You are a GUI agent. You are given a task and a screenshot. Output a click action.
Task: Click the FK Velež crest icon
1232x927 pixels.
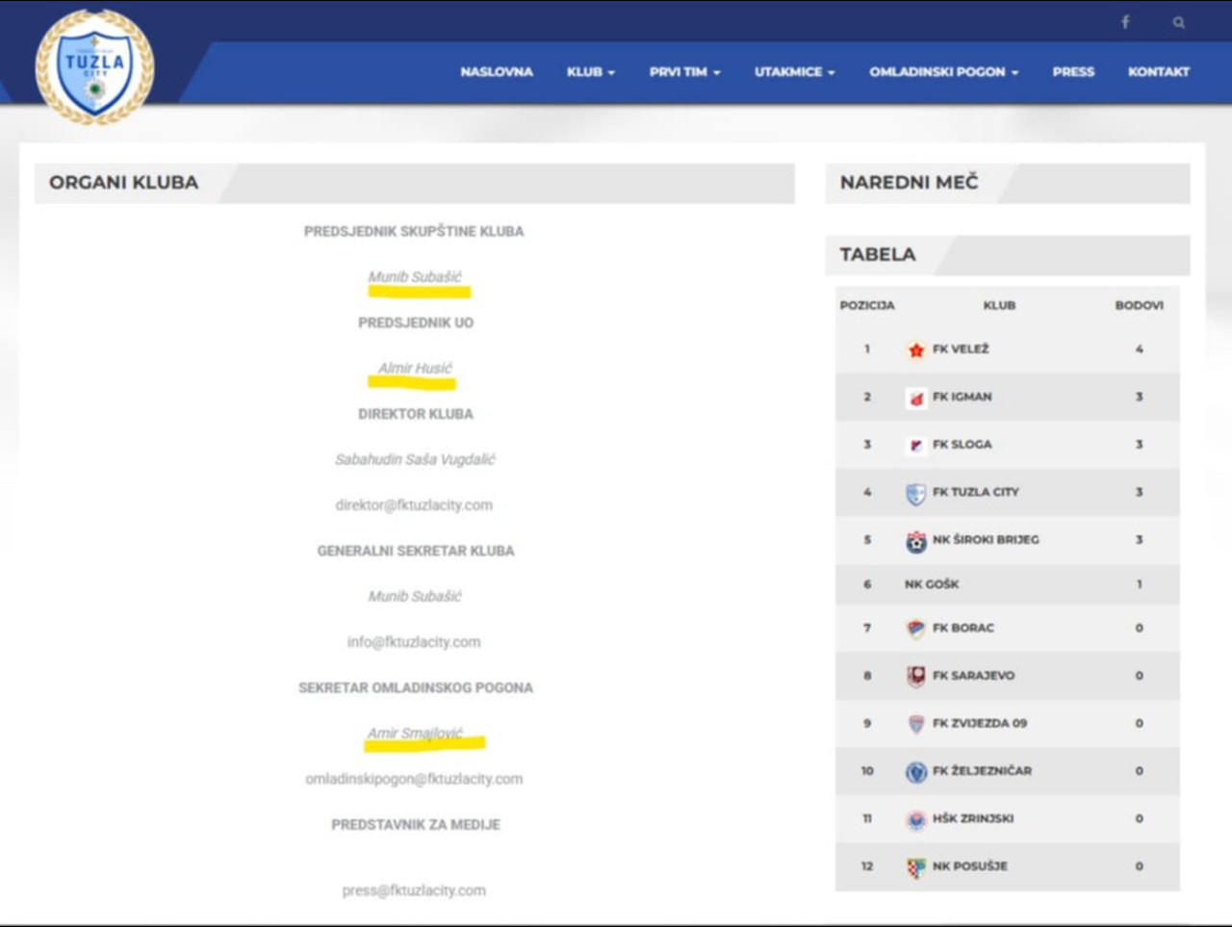coord(915,349)
